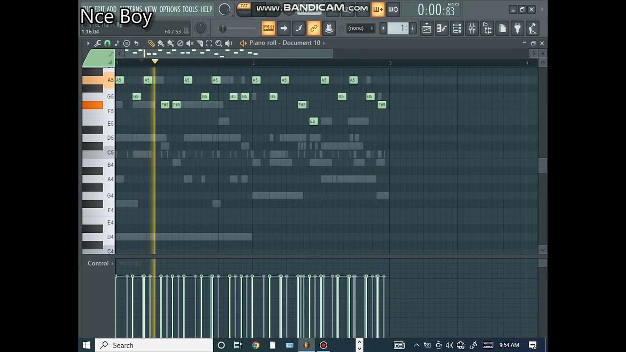Click the small round knob beside PAT
626x352 pixels.
click(224, 9)
